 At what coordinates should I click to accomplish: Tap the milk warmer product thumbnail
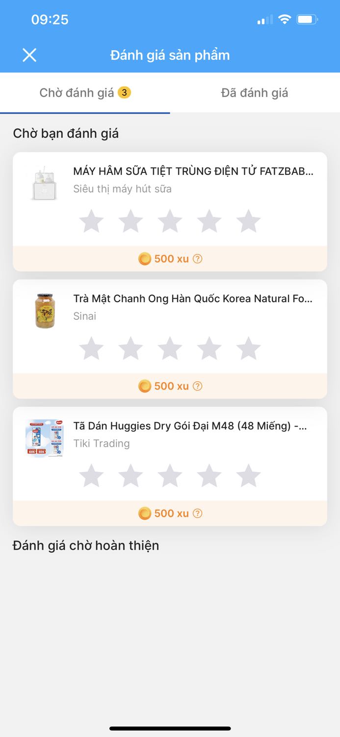[x=44, y=183]
